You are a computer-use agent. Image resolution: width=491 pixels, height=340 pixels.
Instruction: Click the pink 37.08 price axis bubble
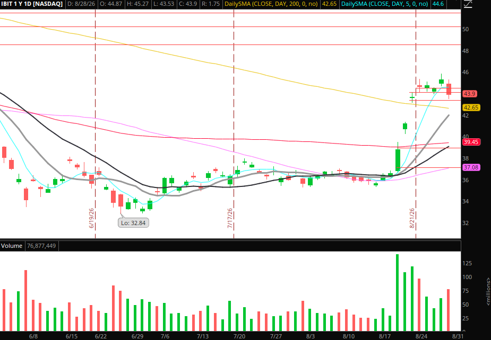pos(471,167)
